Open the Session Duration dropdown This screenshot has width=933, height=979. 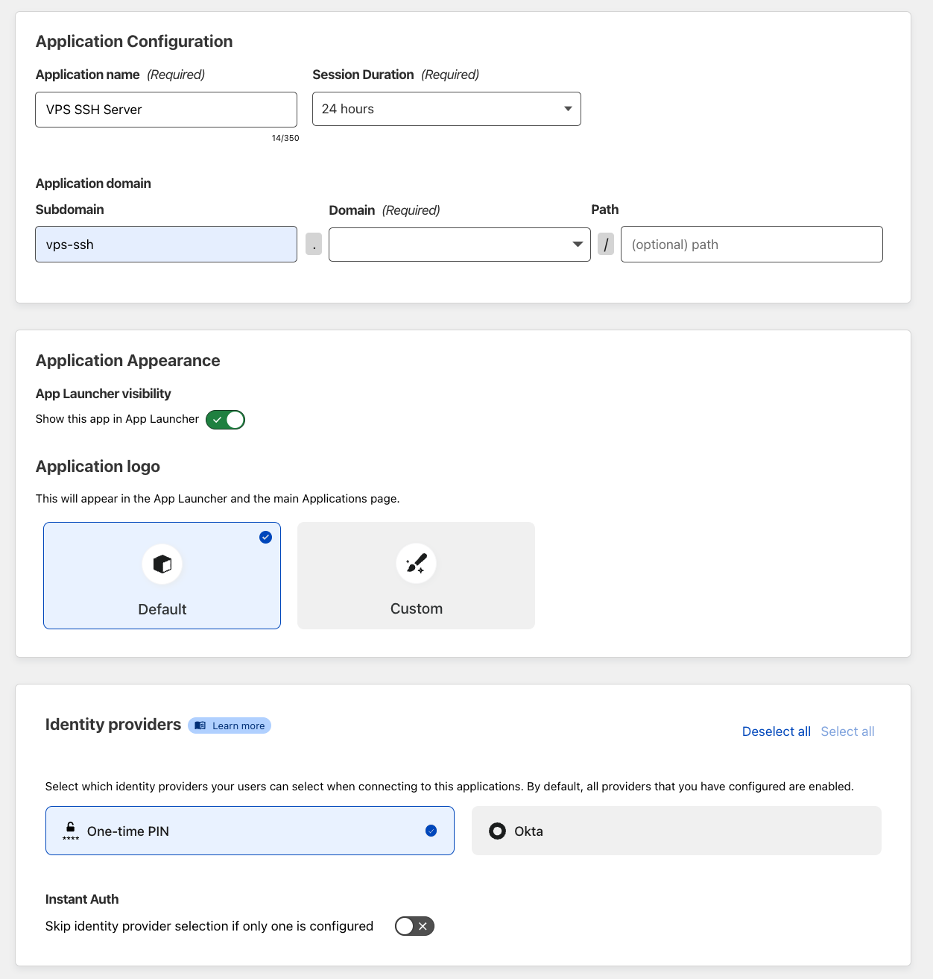[446, 109]
